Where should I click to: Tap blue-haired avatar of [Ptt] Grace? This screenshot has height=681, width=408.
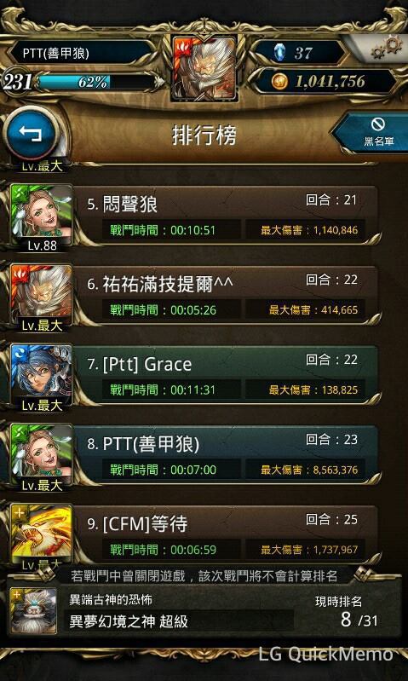click(x=42, y=377)
